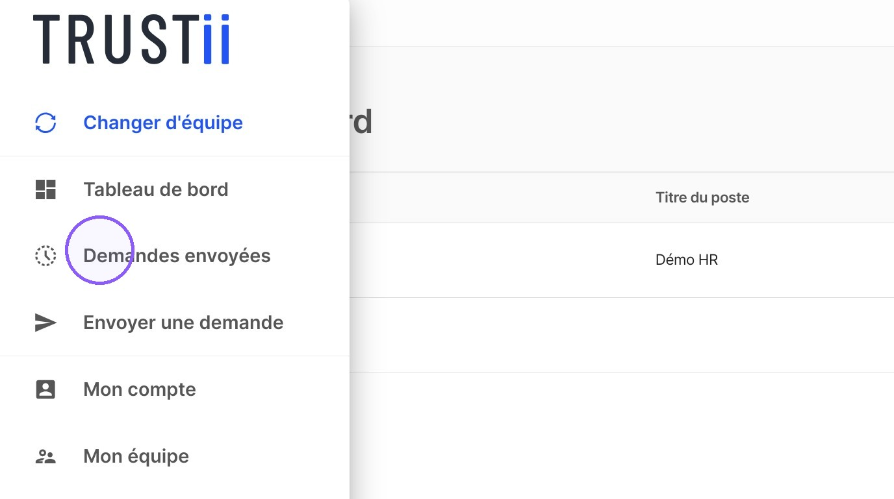Click the circular arrows switch-team icon
The image size is (894, 499).
pos(45,123)
